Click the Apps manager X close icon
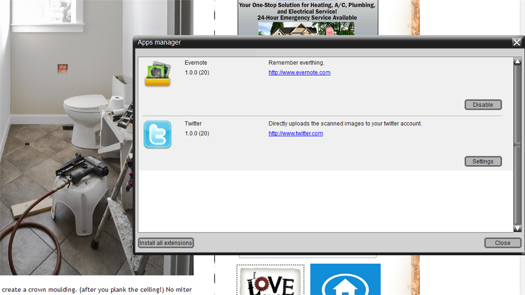The image size is (525, 295). click(x=516, y=43)
